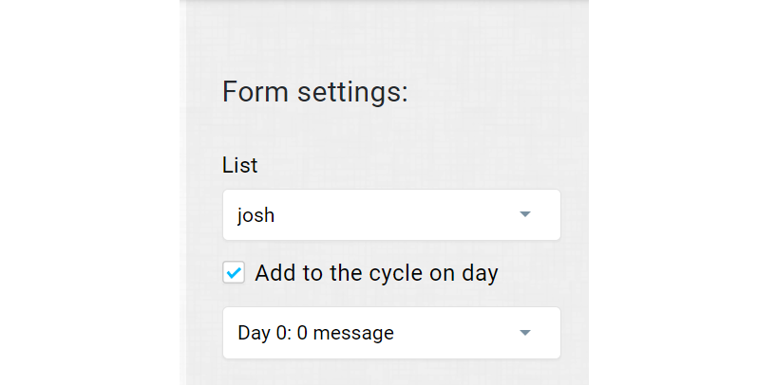Click the 'Form settings:' heading
This screenshot has width=776, height=385.
click(x=314, y=92)
